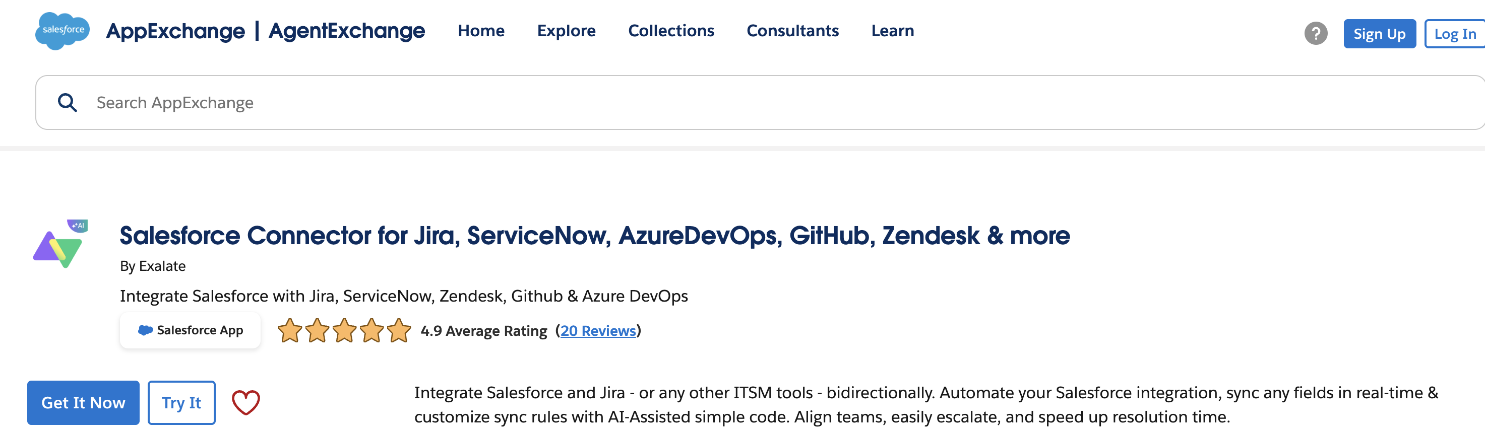Viewport: 1485px width, 433px height.
Task: Click the 'By Exalate' publisher text
Action: click(x=153, y=266)
